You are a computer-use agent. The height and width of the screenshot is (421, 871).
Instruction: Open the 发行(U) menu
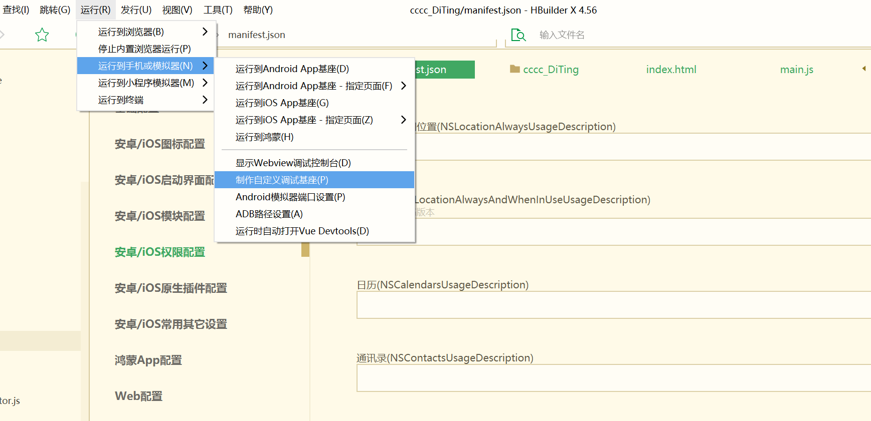click(136, 10)
